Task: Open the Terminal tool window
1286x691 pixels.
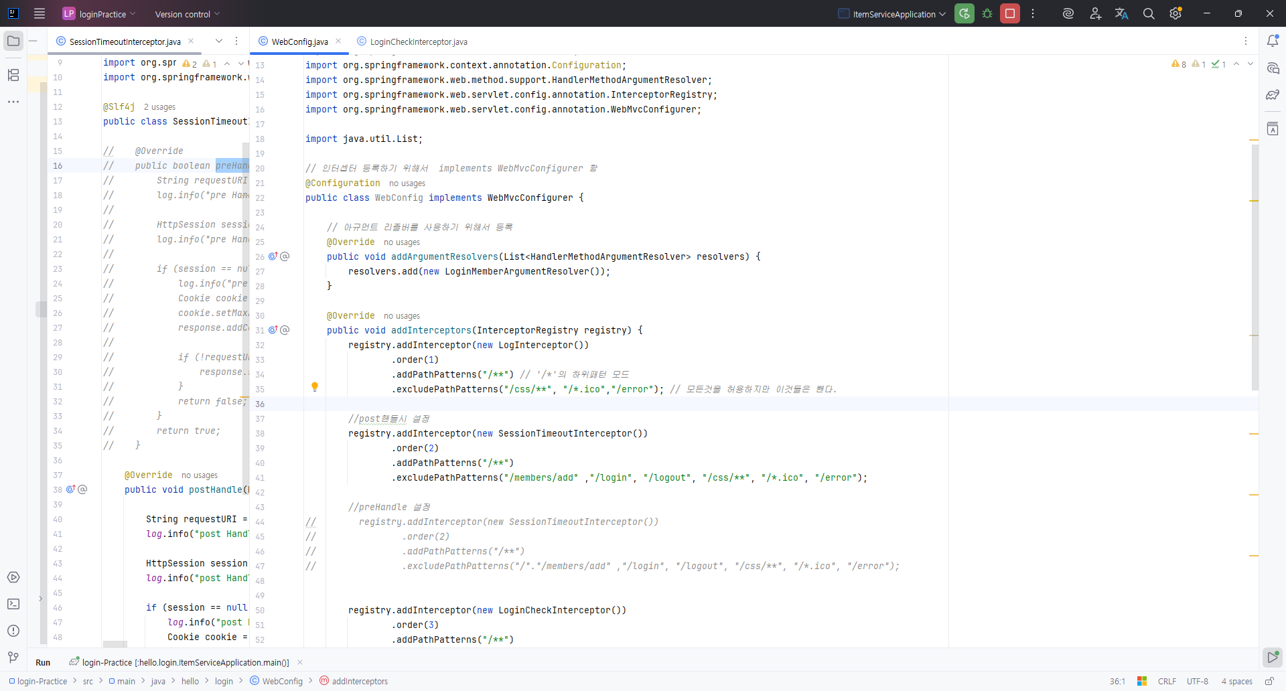Action: point(13,604)
